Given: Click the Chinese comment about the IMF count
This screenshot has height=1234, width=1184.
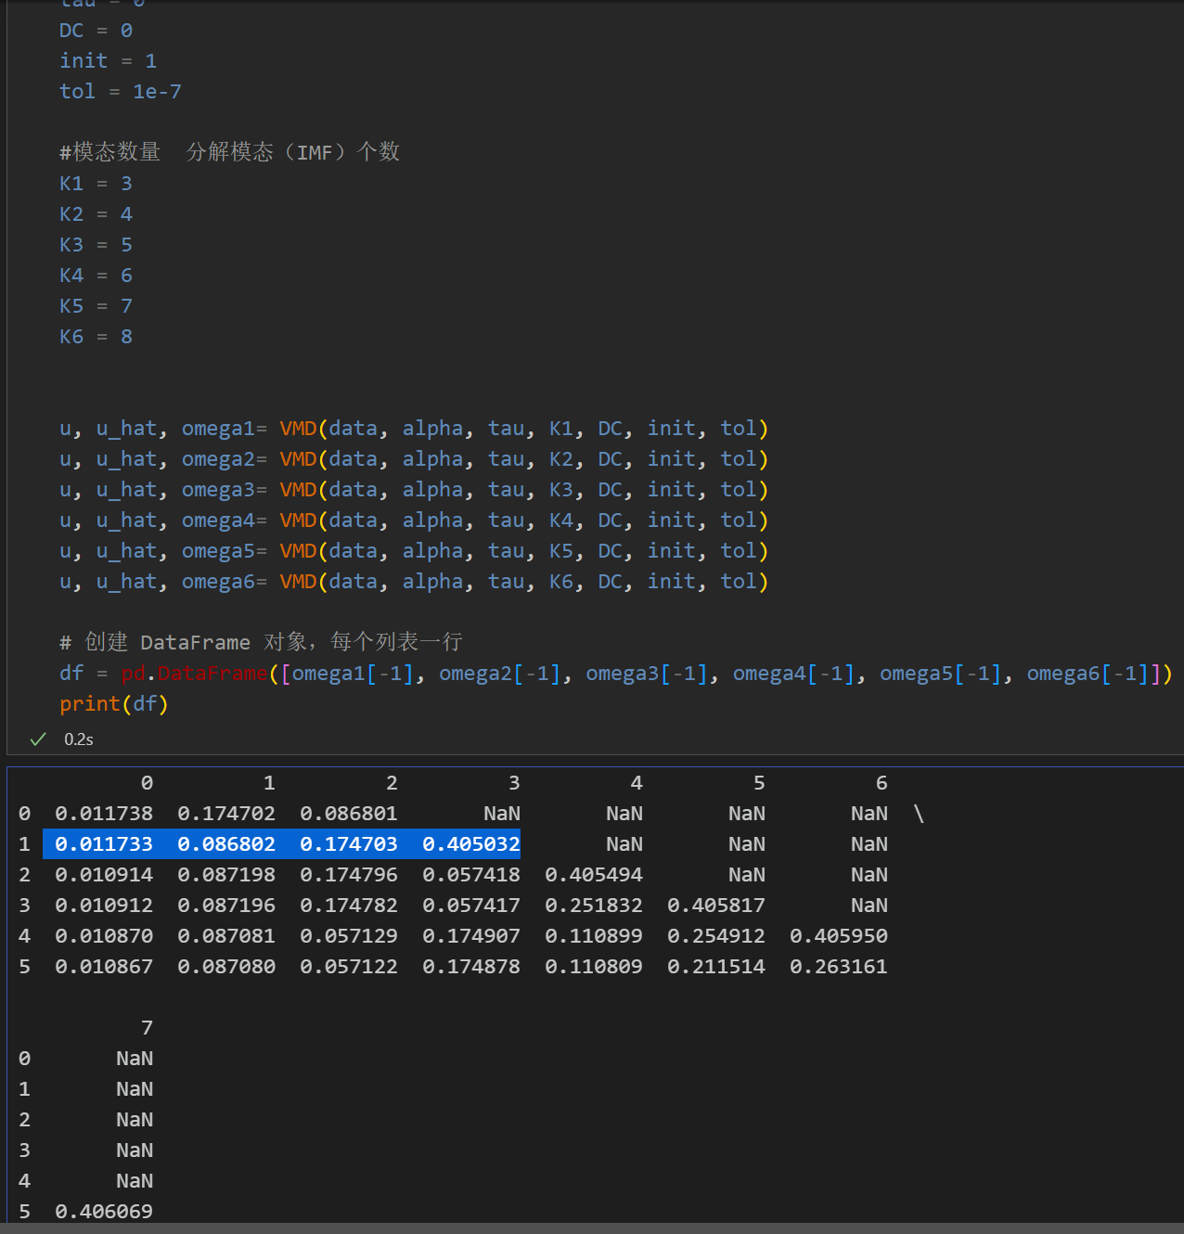Looking at the screenshot, I should pos(229,152).
